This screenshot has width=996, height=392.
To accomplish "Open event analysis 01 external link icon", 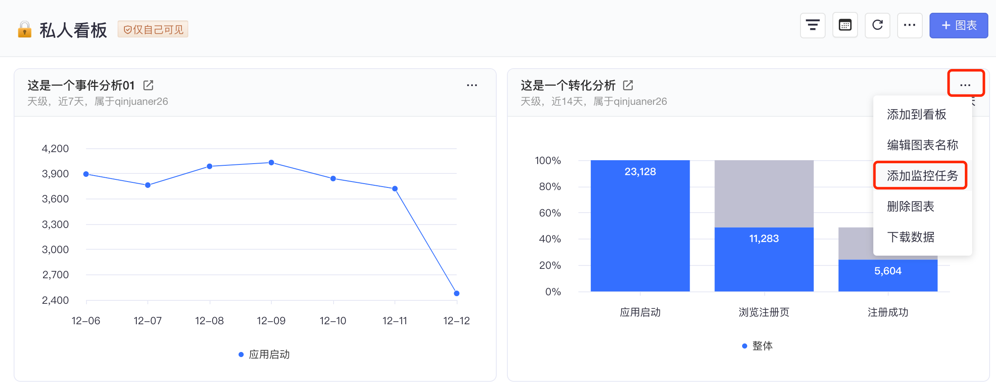I will (148, 85).
